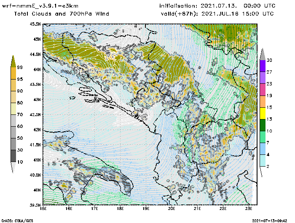295x223 pixels.
Task: Click the title Total Clouds and 700hPa Wind
Action: click(62, 14)
